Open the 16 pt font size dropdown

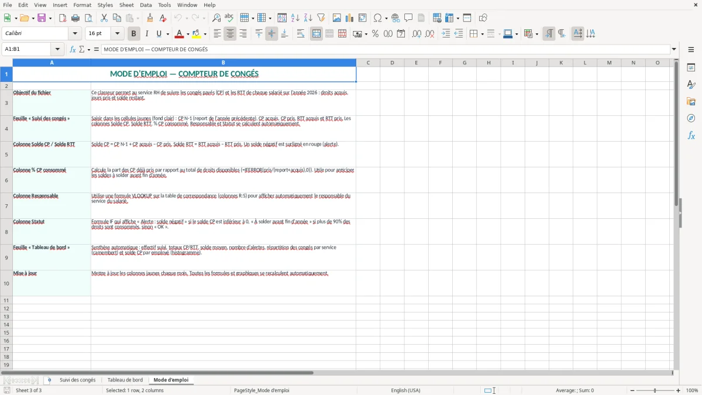pyautogui.click(x=117, y=34)
